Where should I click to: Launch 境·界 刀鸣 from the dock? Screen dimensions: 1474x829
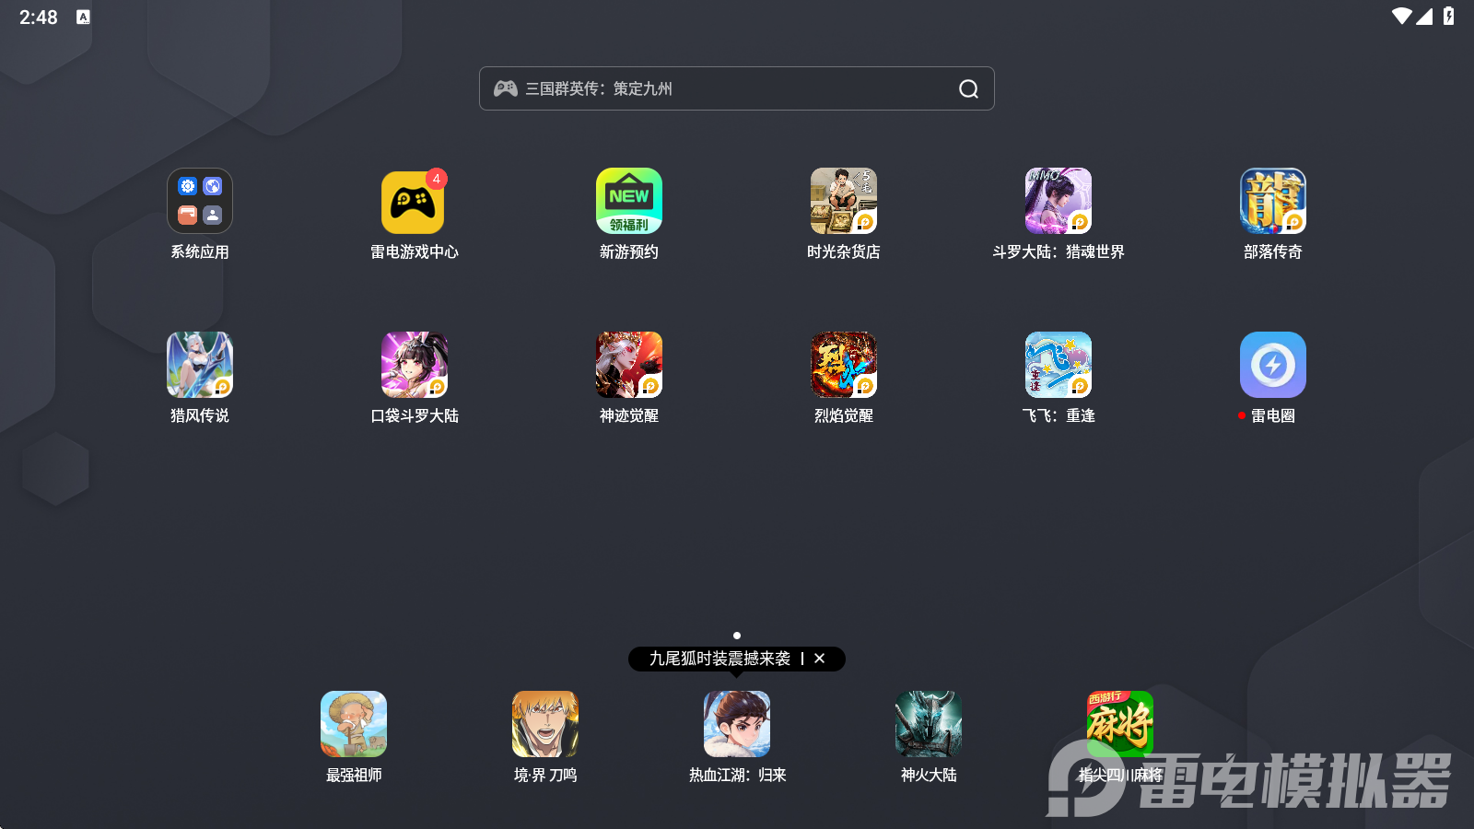tap(545, 724)
